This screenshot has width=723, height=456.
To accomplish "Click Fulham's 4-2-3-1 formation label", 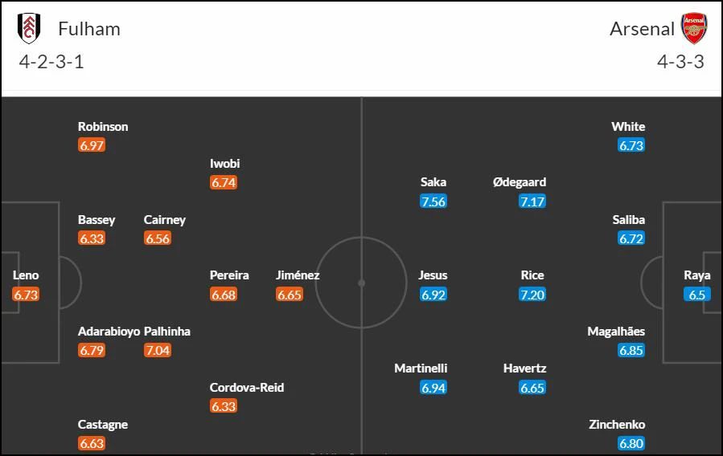I will (51, 62).
